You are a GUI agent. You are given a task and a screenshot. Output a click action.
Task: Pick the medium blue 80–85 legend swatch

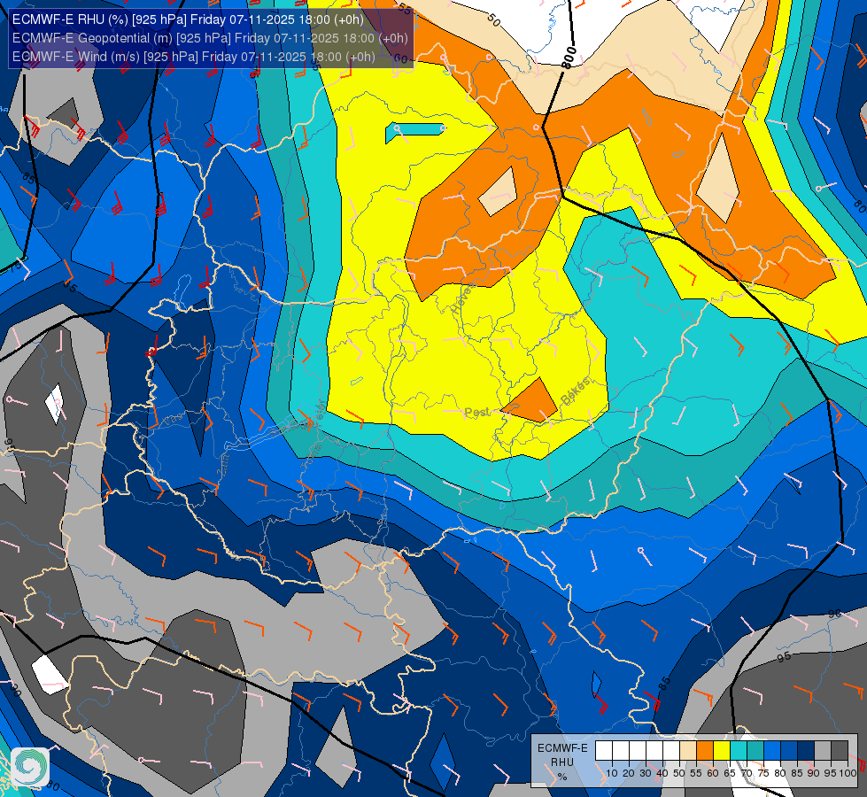[x=790, y=750]
